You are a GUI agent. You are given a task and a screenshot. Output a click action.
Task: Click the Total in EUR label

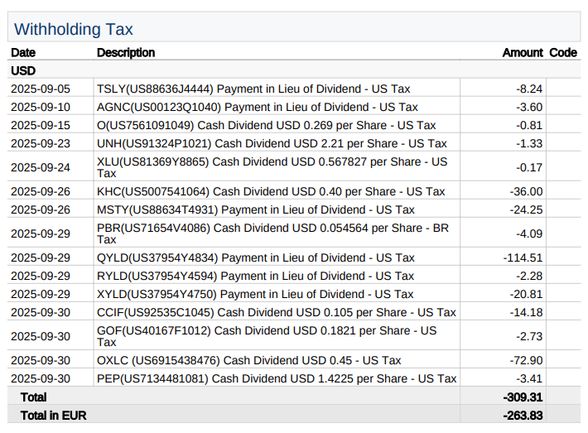click(54, 415)
